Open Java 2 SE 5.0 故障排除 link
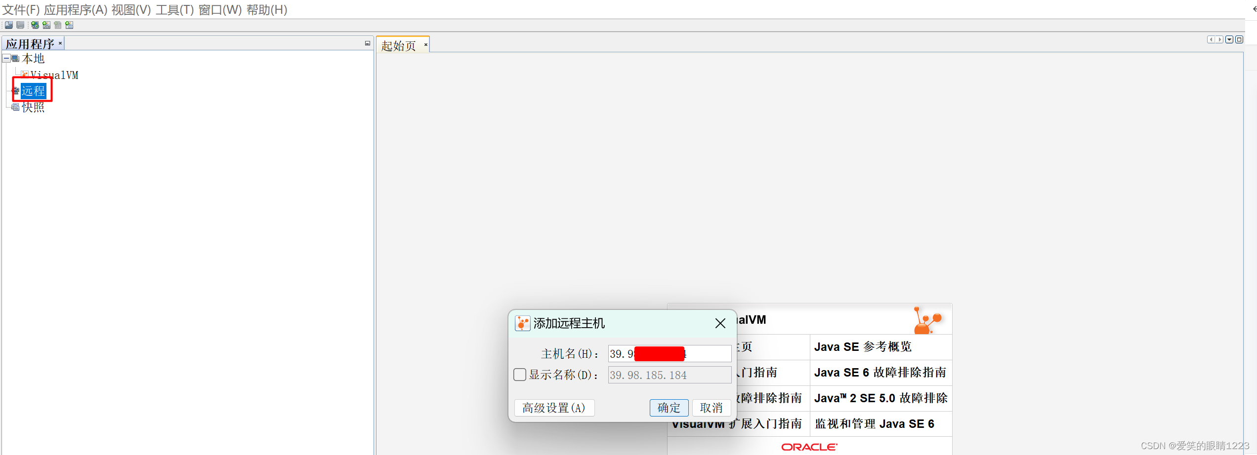 [880, 398]
